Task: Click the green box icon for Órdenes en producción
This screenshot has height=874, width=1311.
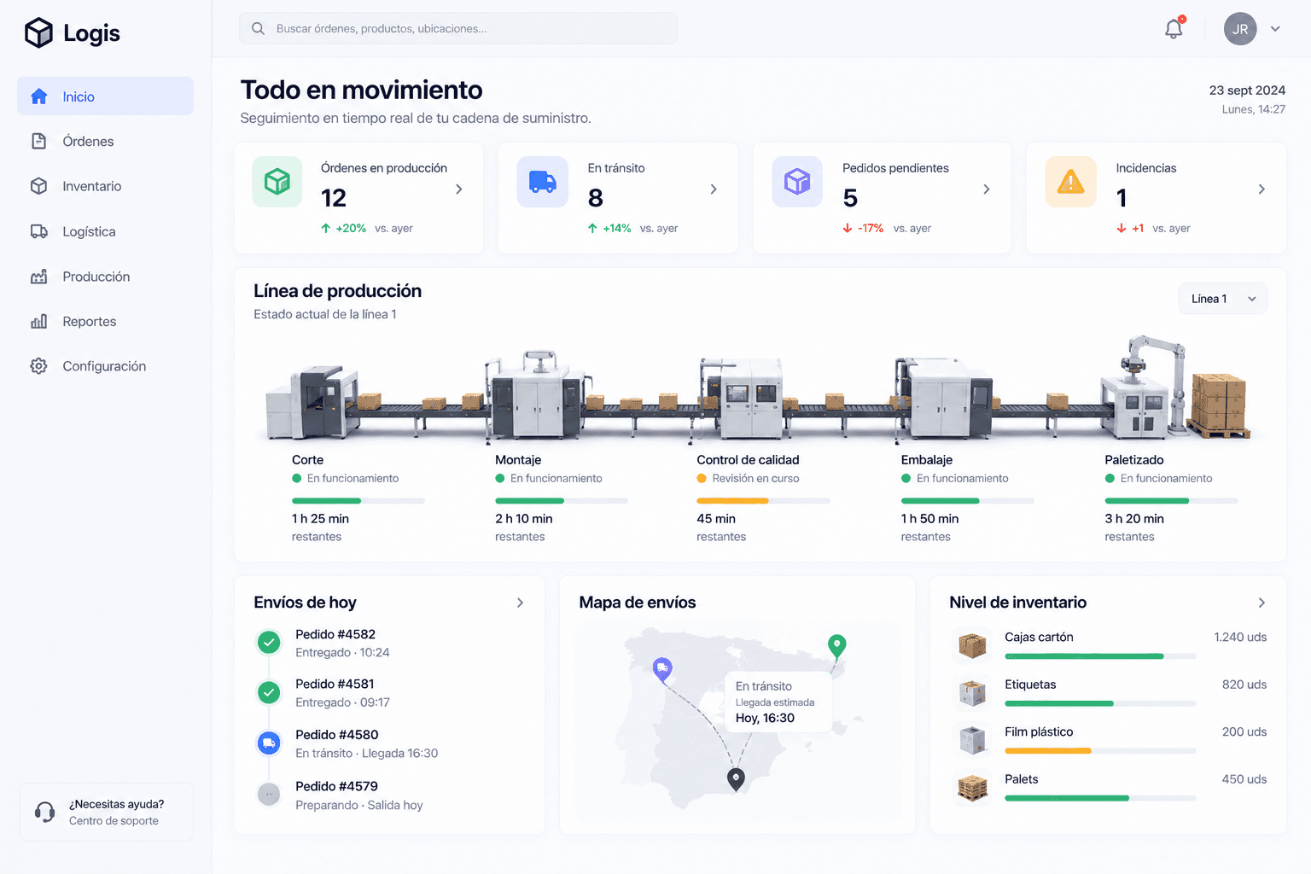Action: click(x=277, y=181)
